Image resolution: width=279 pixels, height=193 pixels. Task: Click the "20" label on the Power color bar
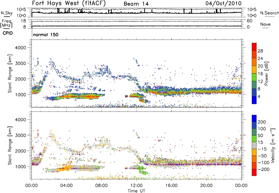coord(260,66)
